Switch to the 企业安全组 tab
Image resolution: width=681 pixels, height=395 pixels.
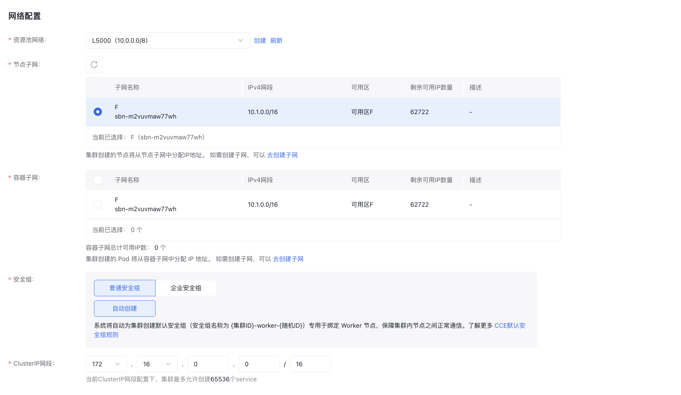(186, 288)
